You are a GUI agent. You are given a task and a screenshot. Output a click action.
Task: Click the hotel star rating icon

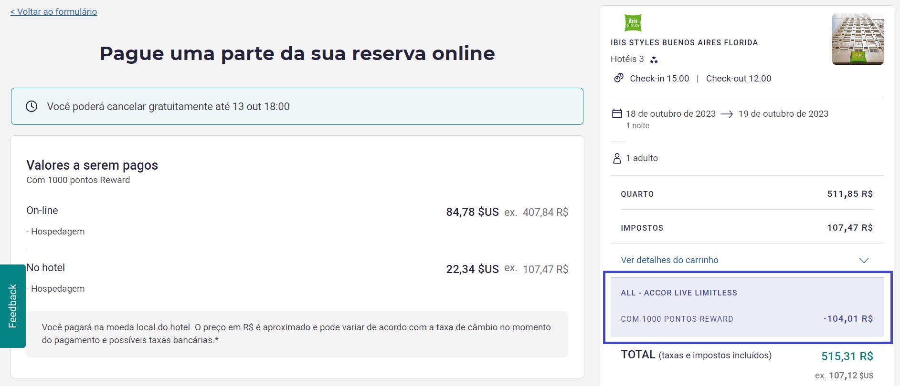pyautogui.click(x=654, y=60)
